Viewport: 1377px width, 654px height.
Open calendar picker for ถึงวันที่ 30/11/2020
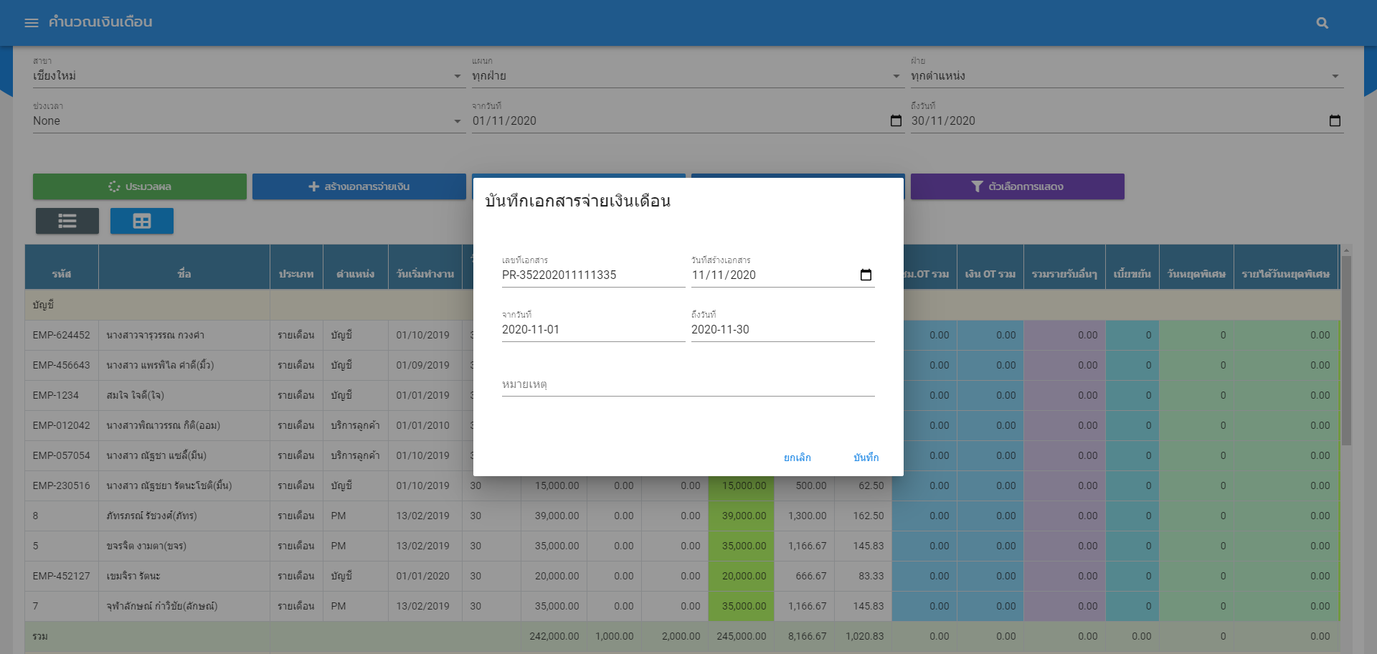1335,120
